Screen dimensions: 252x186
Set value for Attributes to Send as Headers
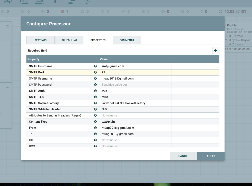click(135, 115)
